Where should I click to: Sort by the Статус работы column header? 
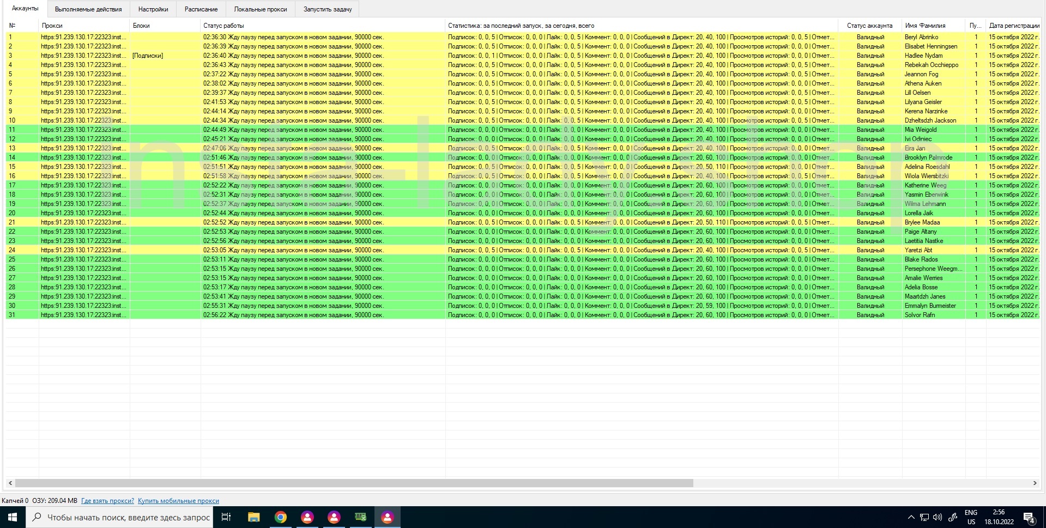322,26
